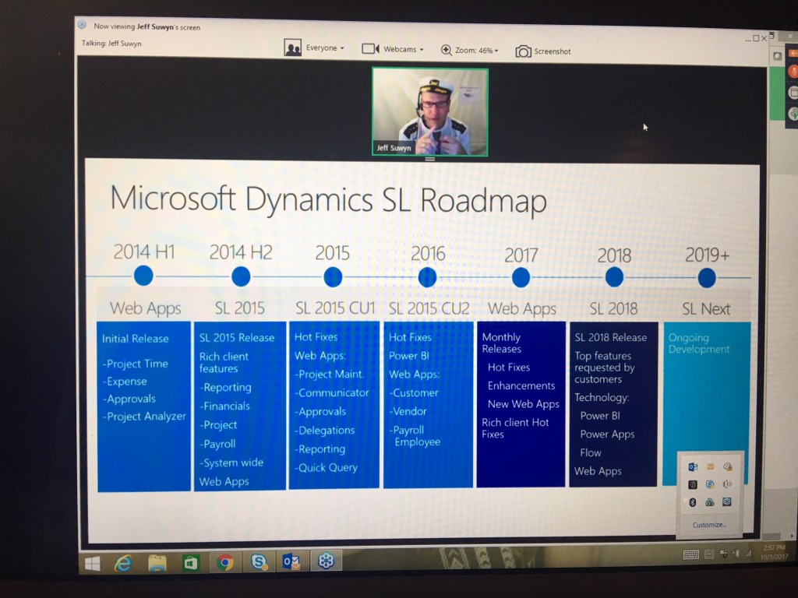The height and width of the screenshot is (598, 798).
Task: Launch Google Chrome from the taskbar
Action: coord(224,562)
